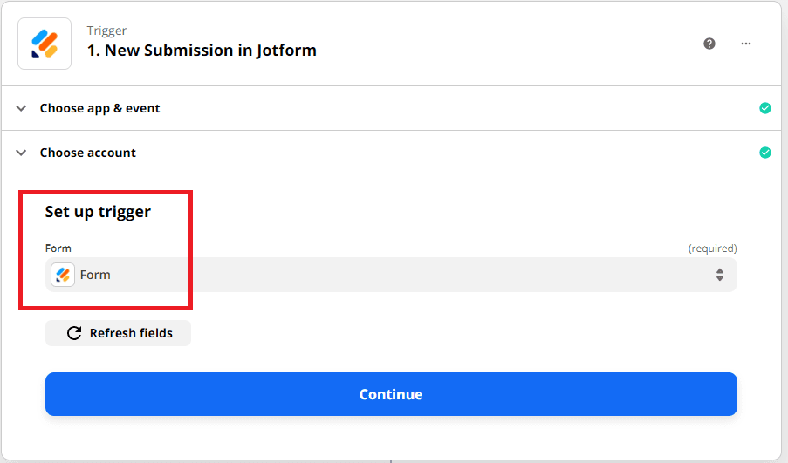Open the Form dropdown using its up-down arrows
Image resolution: width=788 pixels, height=463 pixels.
tap(720, 275)
